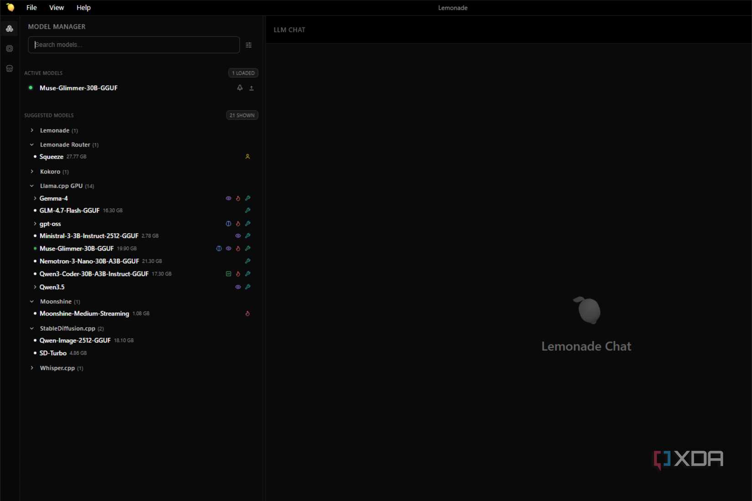This screenshot has height=501, width=752.
Task: Expand the Gemma-4 model family
Action: click(x=35, y=198)
